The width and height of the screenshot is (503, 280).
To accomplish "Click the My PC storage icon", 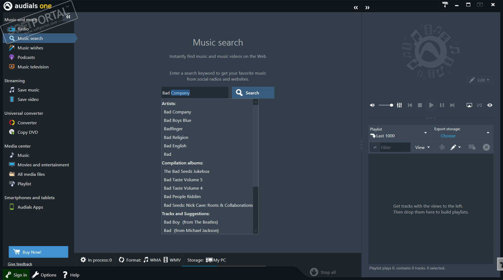I will tap(209, 260).
